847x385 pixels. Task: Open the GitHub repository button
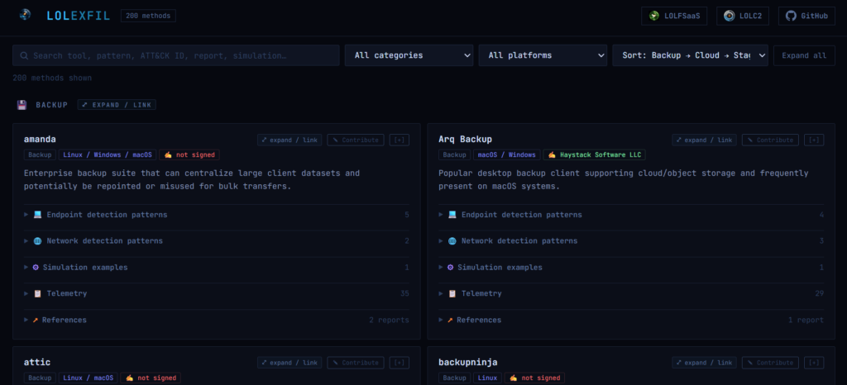806,17
